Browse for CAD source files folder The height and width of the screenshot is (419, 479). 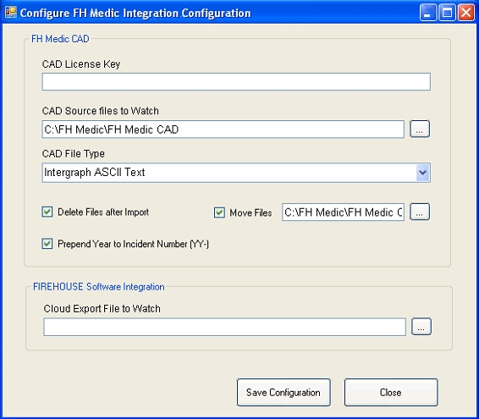pos(420,129)
